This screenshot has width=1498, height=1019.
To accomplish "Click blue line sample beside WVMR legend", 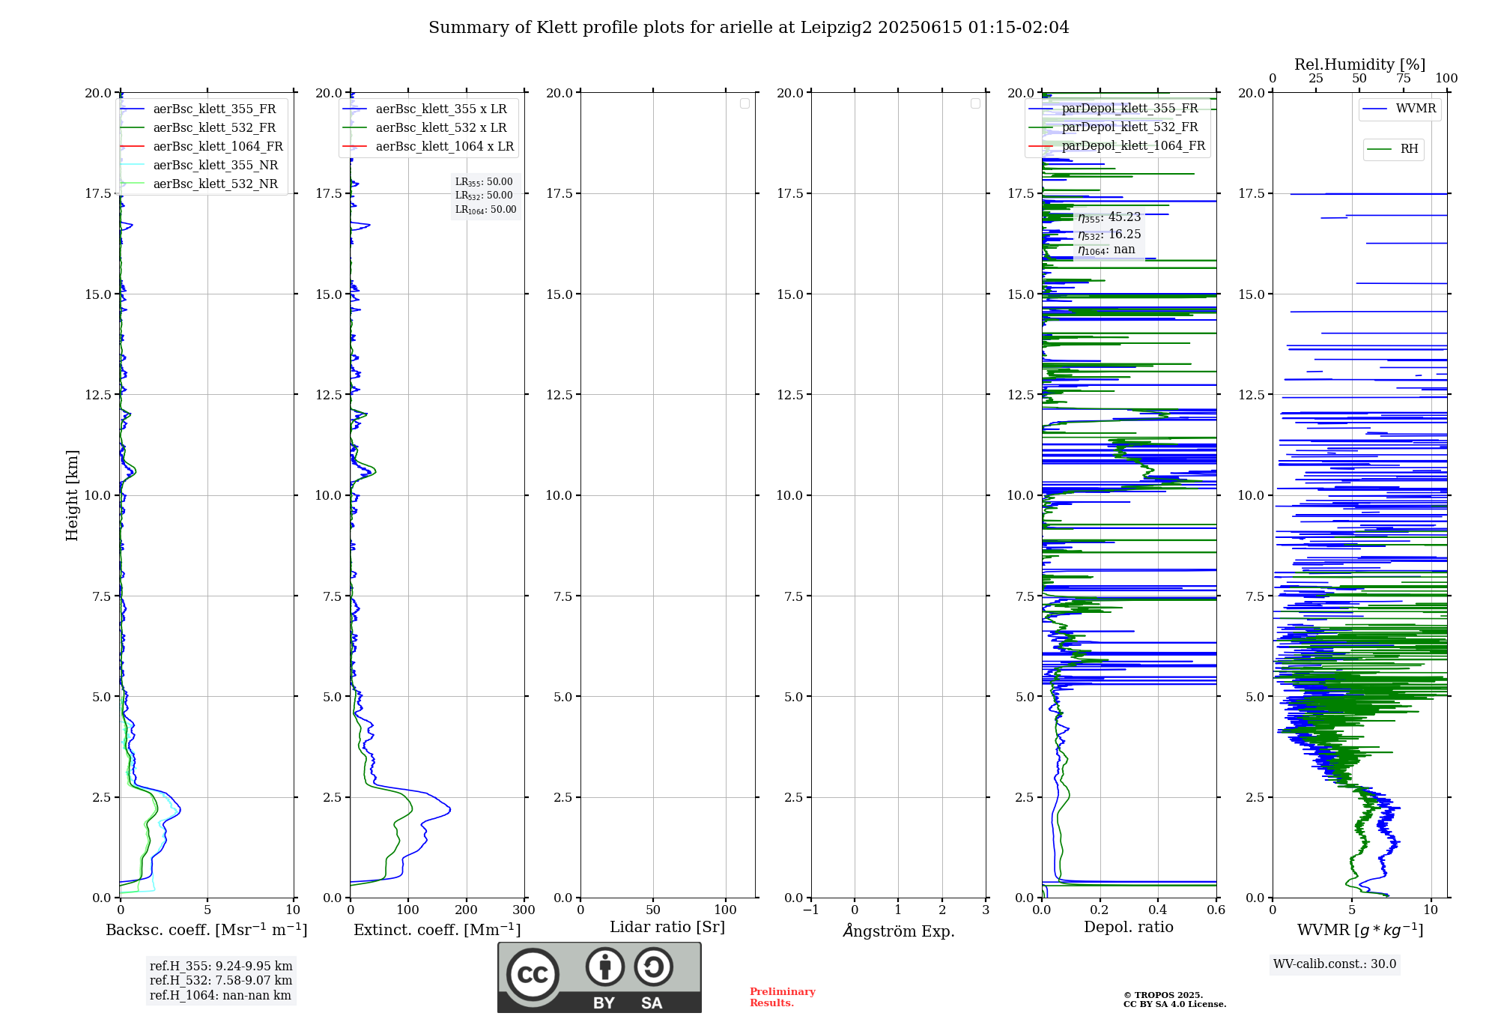I will pyautogui.click(x=1375, y=109).
